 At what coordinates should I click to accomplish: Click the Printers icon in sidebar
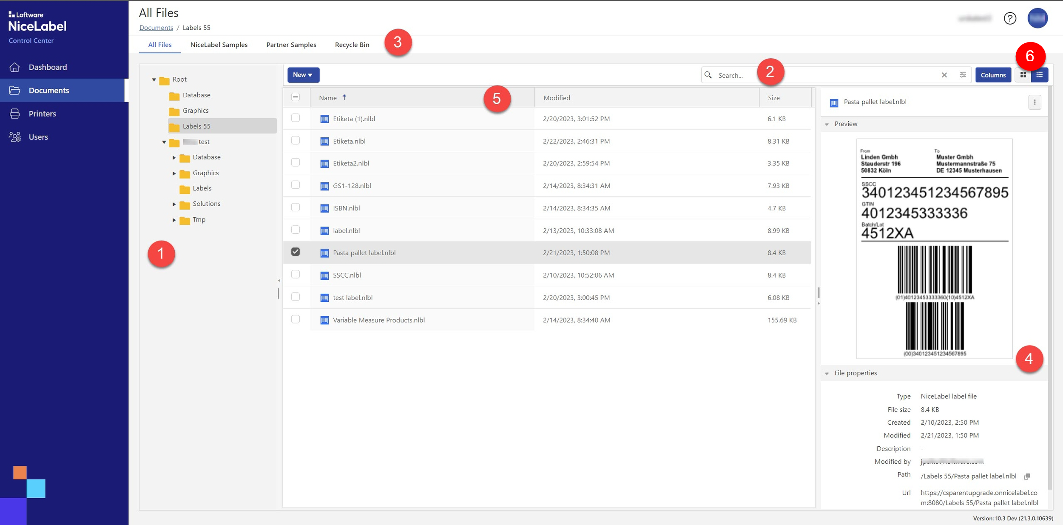pos(15,114)
